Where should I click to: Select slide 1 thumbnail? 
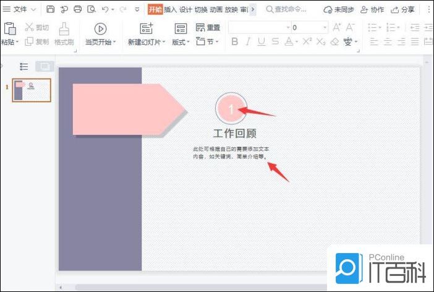tap(32, 90)
